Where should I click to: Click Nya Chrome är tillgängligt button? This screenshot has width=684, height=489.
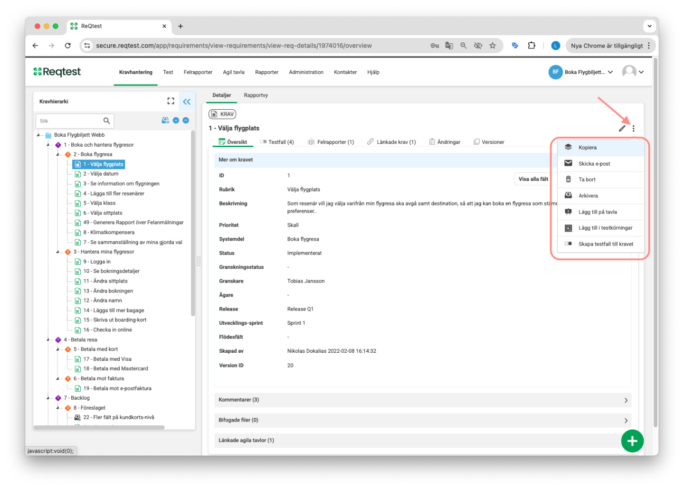pyautogui.click(x=611, y=46)
